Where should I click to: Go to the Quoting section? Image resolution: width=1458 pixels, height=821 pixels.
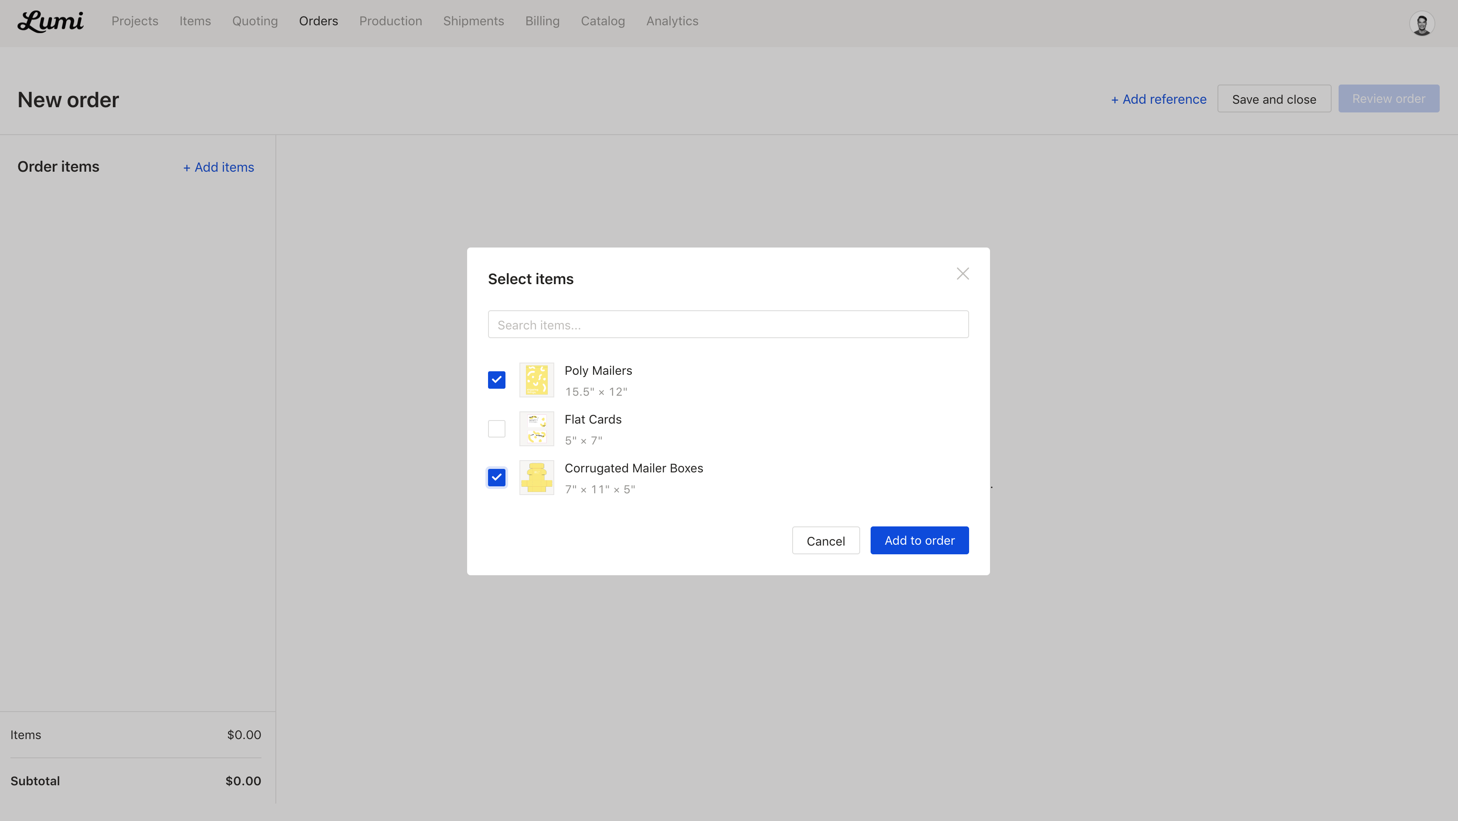255,21
